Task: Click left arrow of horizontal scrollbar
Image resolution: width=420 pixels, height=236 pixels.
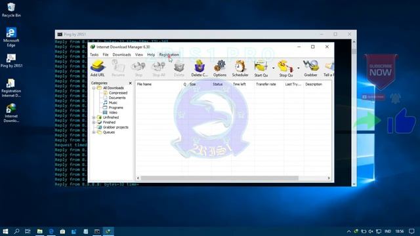Action: (138, 178)
